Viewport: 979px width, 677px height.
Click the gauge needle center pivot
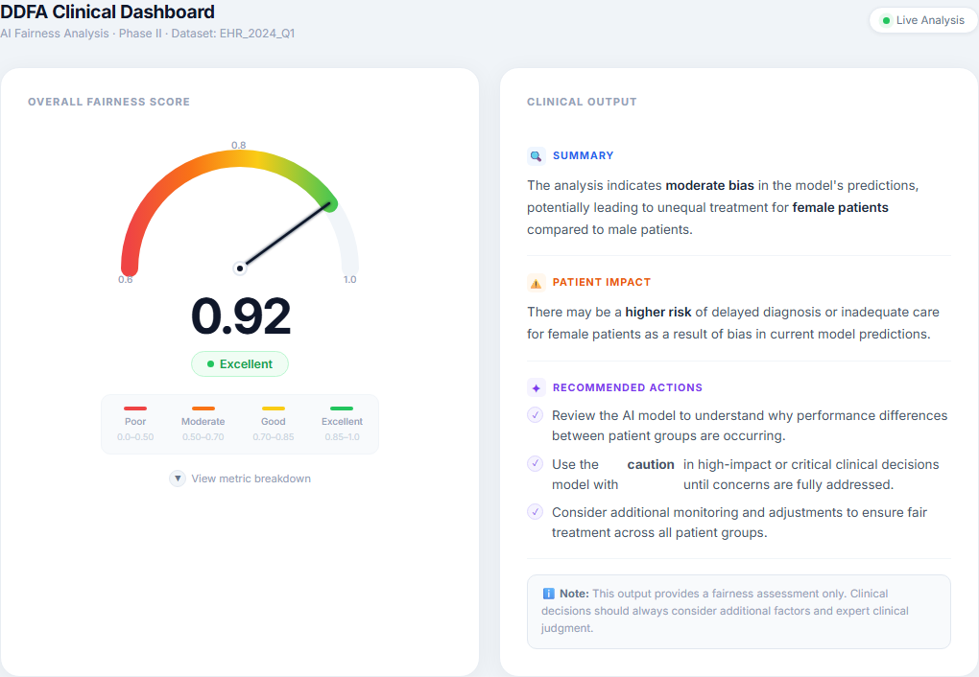pyautogui.click(x=240, y=268)
